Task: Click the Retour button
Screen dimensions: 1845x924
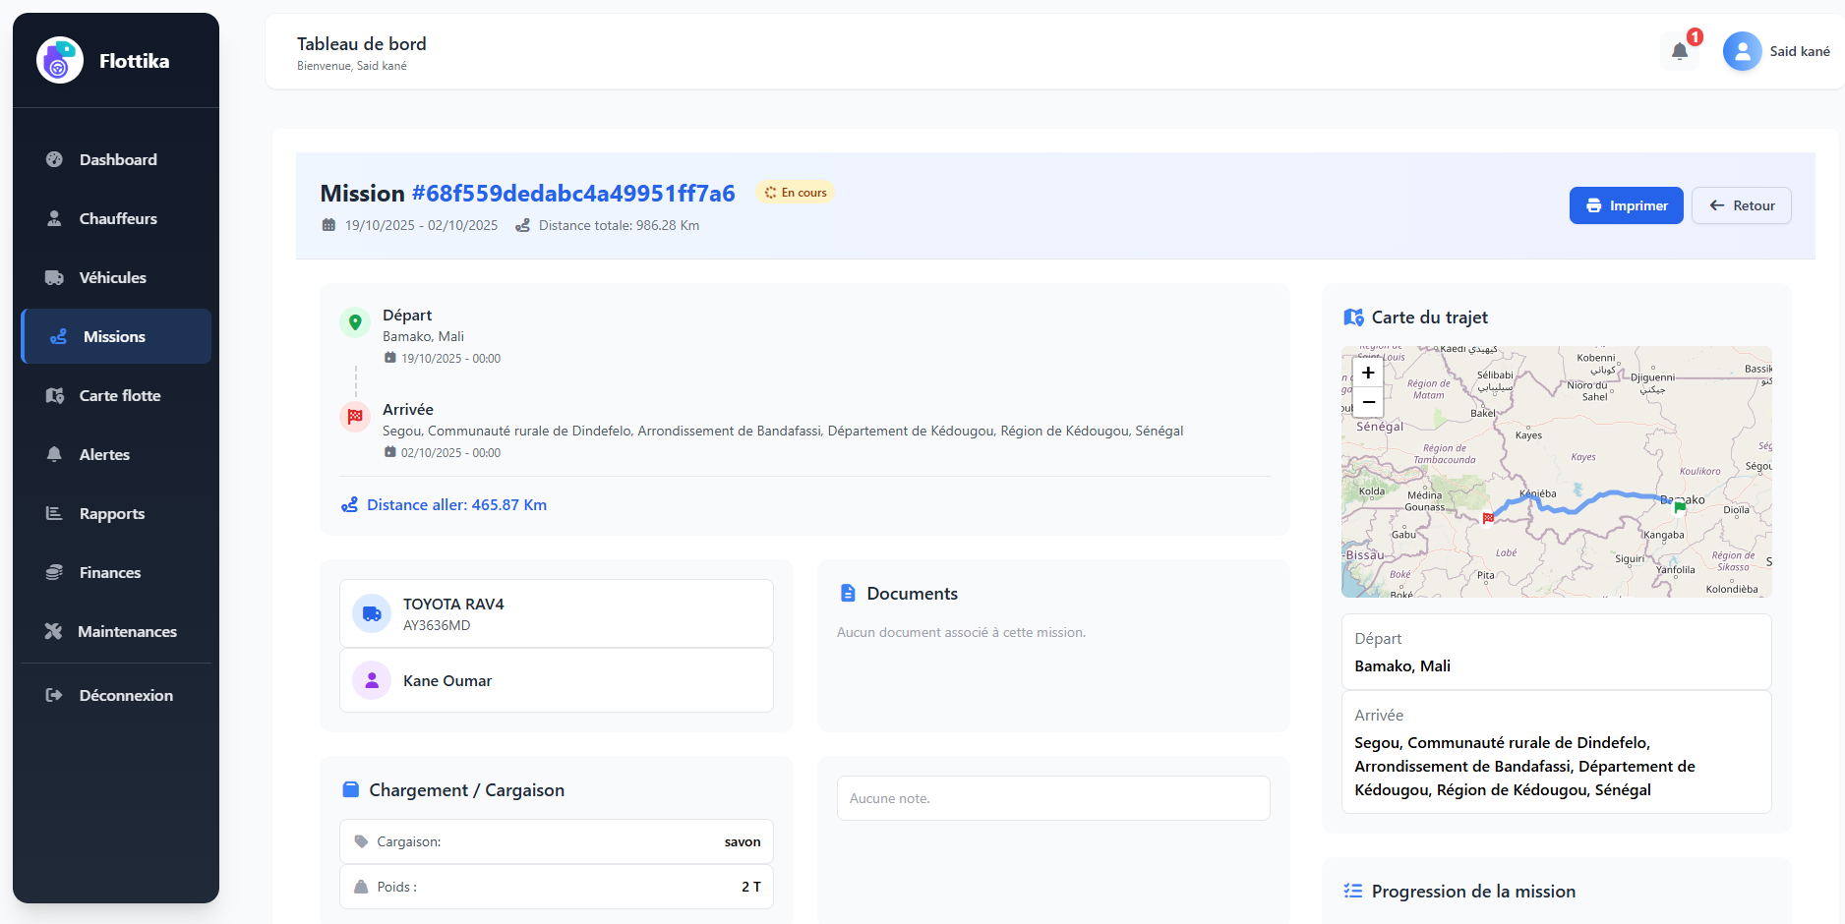Action: pyautogui.click(x=1741, y=205)
